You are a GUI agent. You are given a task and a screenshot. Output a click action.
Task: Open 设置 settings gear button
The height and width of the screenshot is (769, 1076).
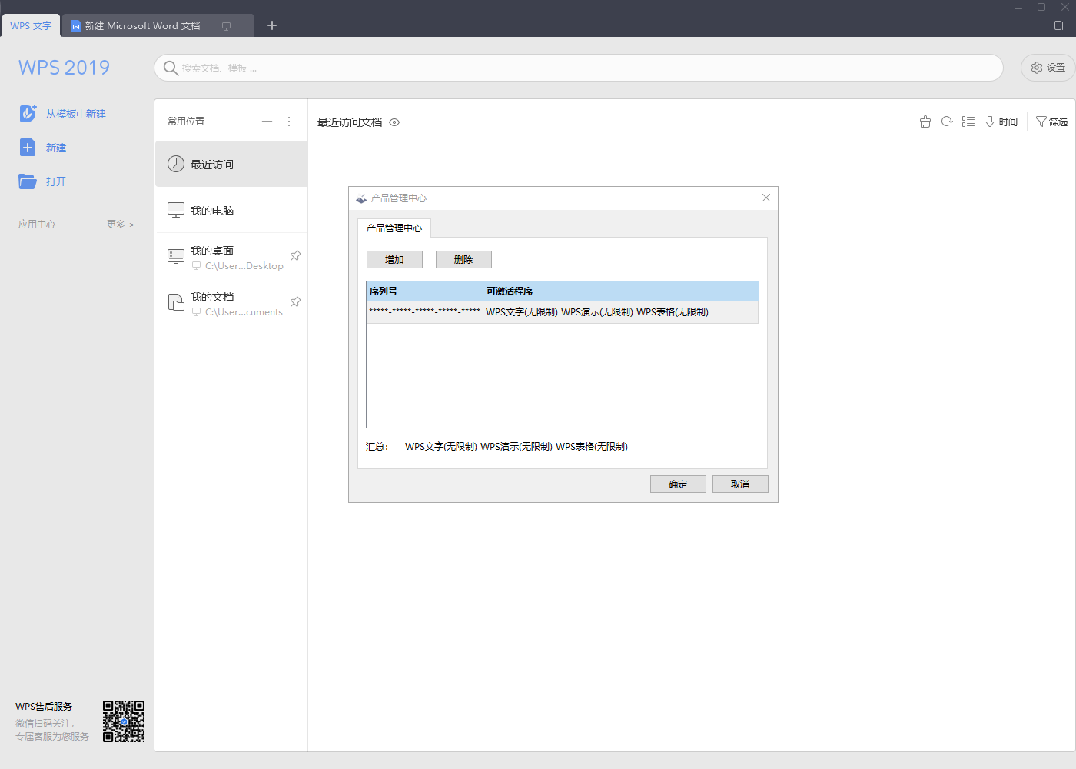coord(1048,68)
